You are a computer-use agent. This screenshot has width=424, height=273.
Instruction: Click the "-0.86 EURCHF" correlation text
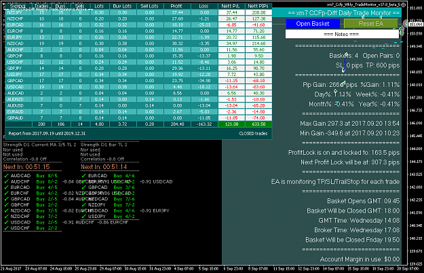tap(113, 222)
